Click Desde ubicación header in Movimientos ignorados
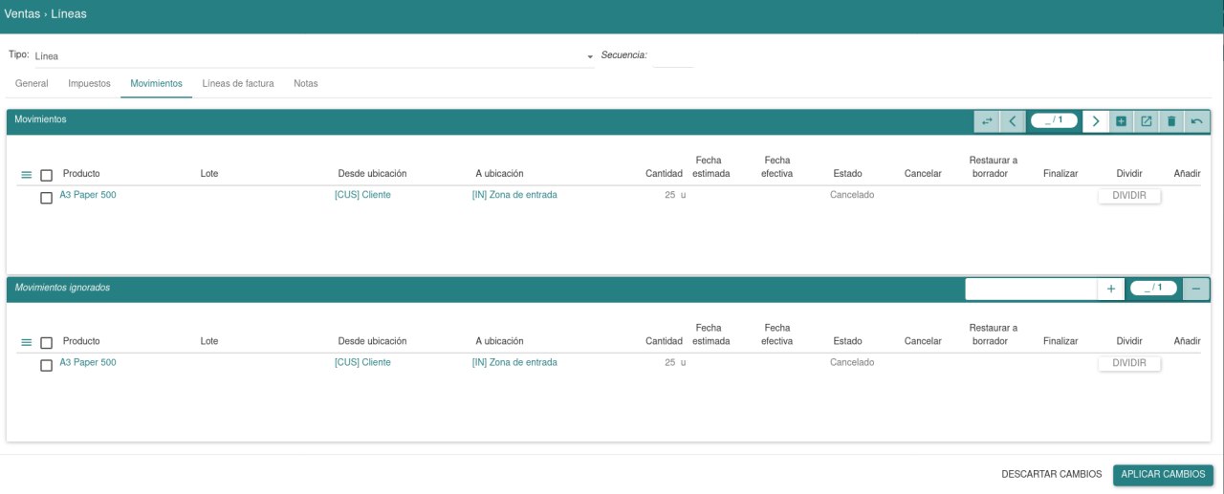The height and width of the screenshot is (494, 1224). pyautogui.click(x=372, y=341)
